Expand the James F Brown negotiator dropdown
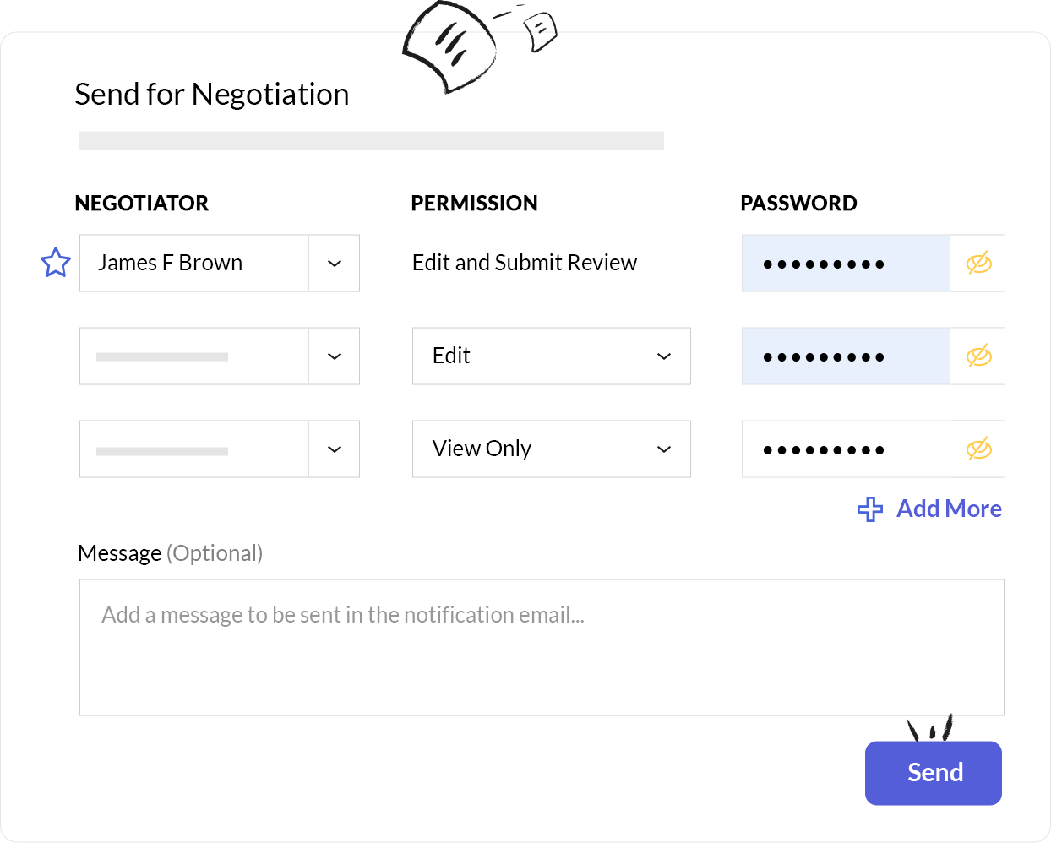This screenshot has width=1051, height=843. (x=335, y=264)
